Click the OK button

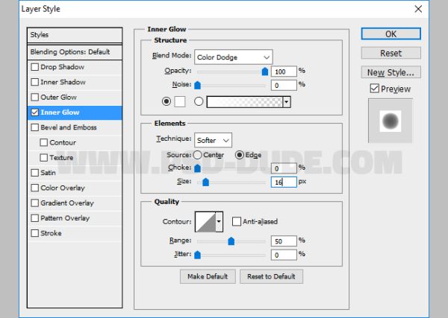point(391,34)
